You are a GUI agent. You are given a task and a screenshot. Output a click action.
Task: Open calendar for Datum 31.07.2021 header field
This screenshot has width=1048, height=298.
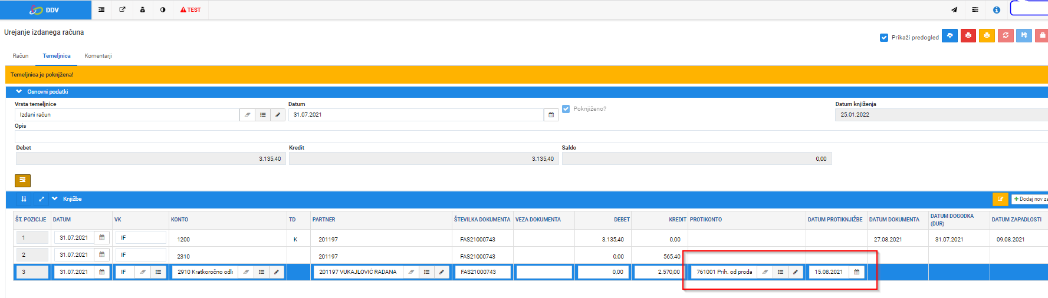pos(551,115)
